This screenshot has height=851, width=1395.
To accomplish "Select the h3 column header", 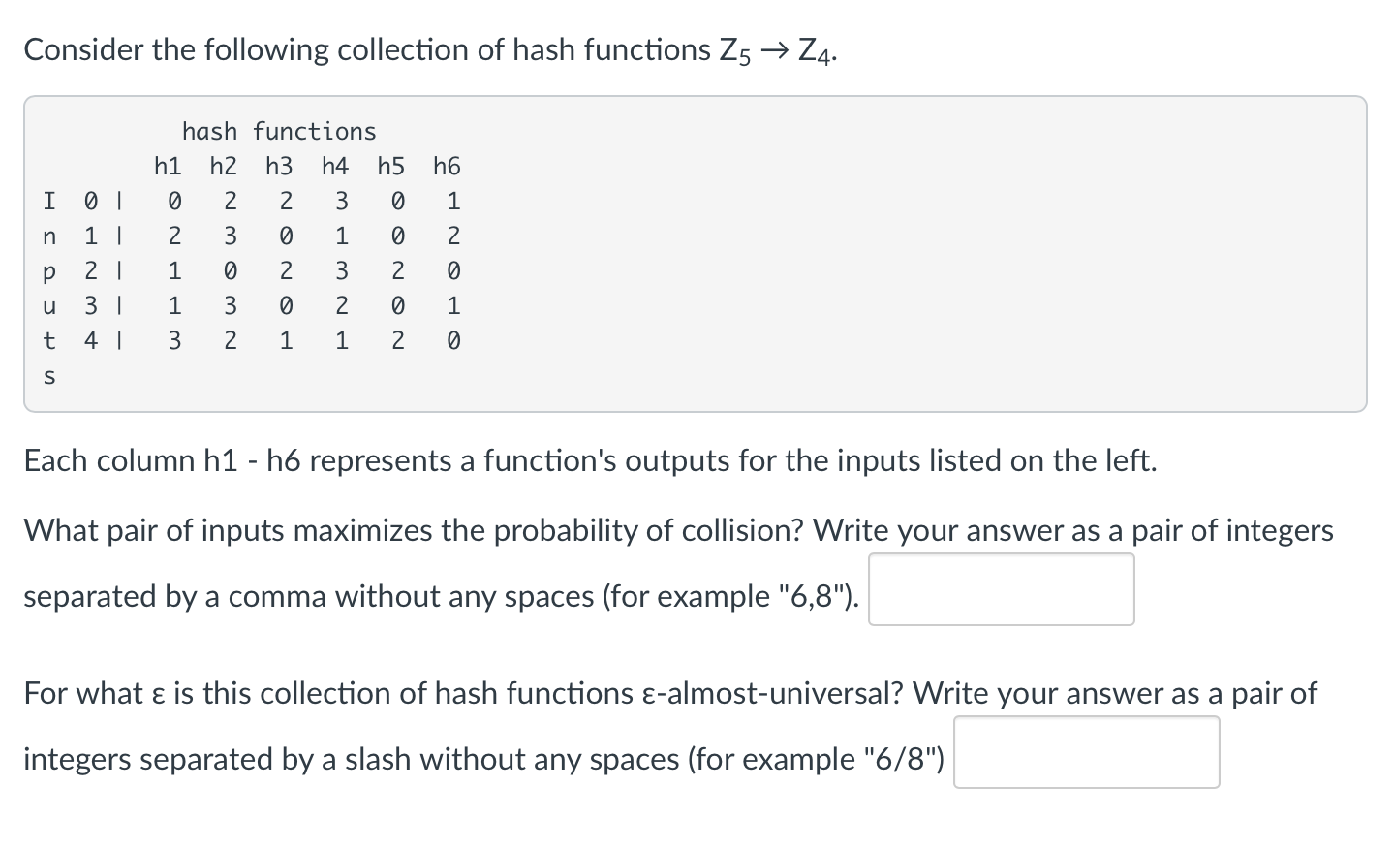I will pyautogui.click(x=279, y=166).
